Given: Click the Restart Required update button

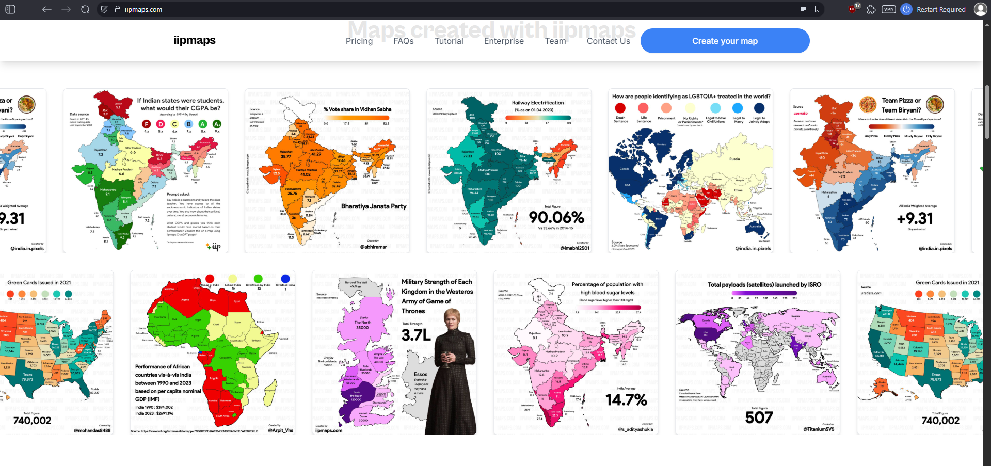Looking at the screenshot, I should pos(933,9).
